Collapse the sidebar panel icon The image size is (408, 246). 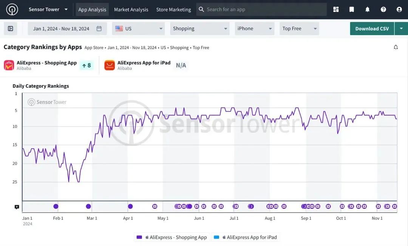click(x=11, y=29)
